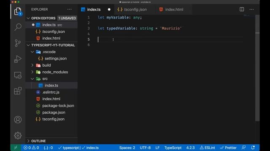Click the feedback icon in status bar
The height and width of the screenshot is (151, 270).
point(244,148)
